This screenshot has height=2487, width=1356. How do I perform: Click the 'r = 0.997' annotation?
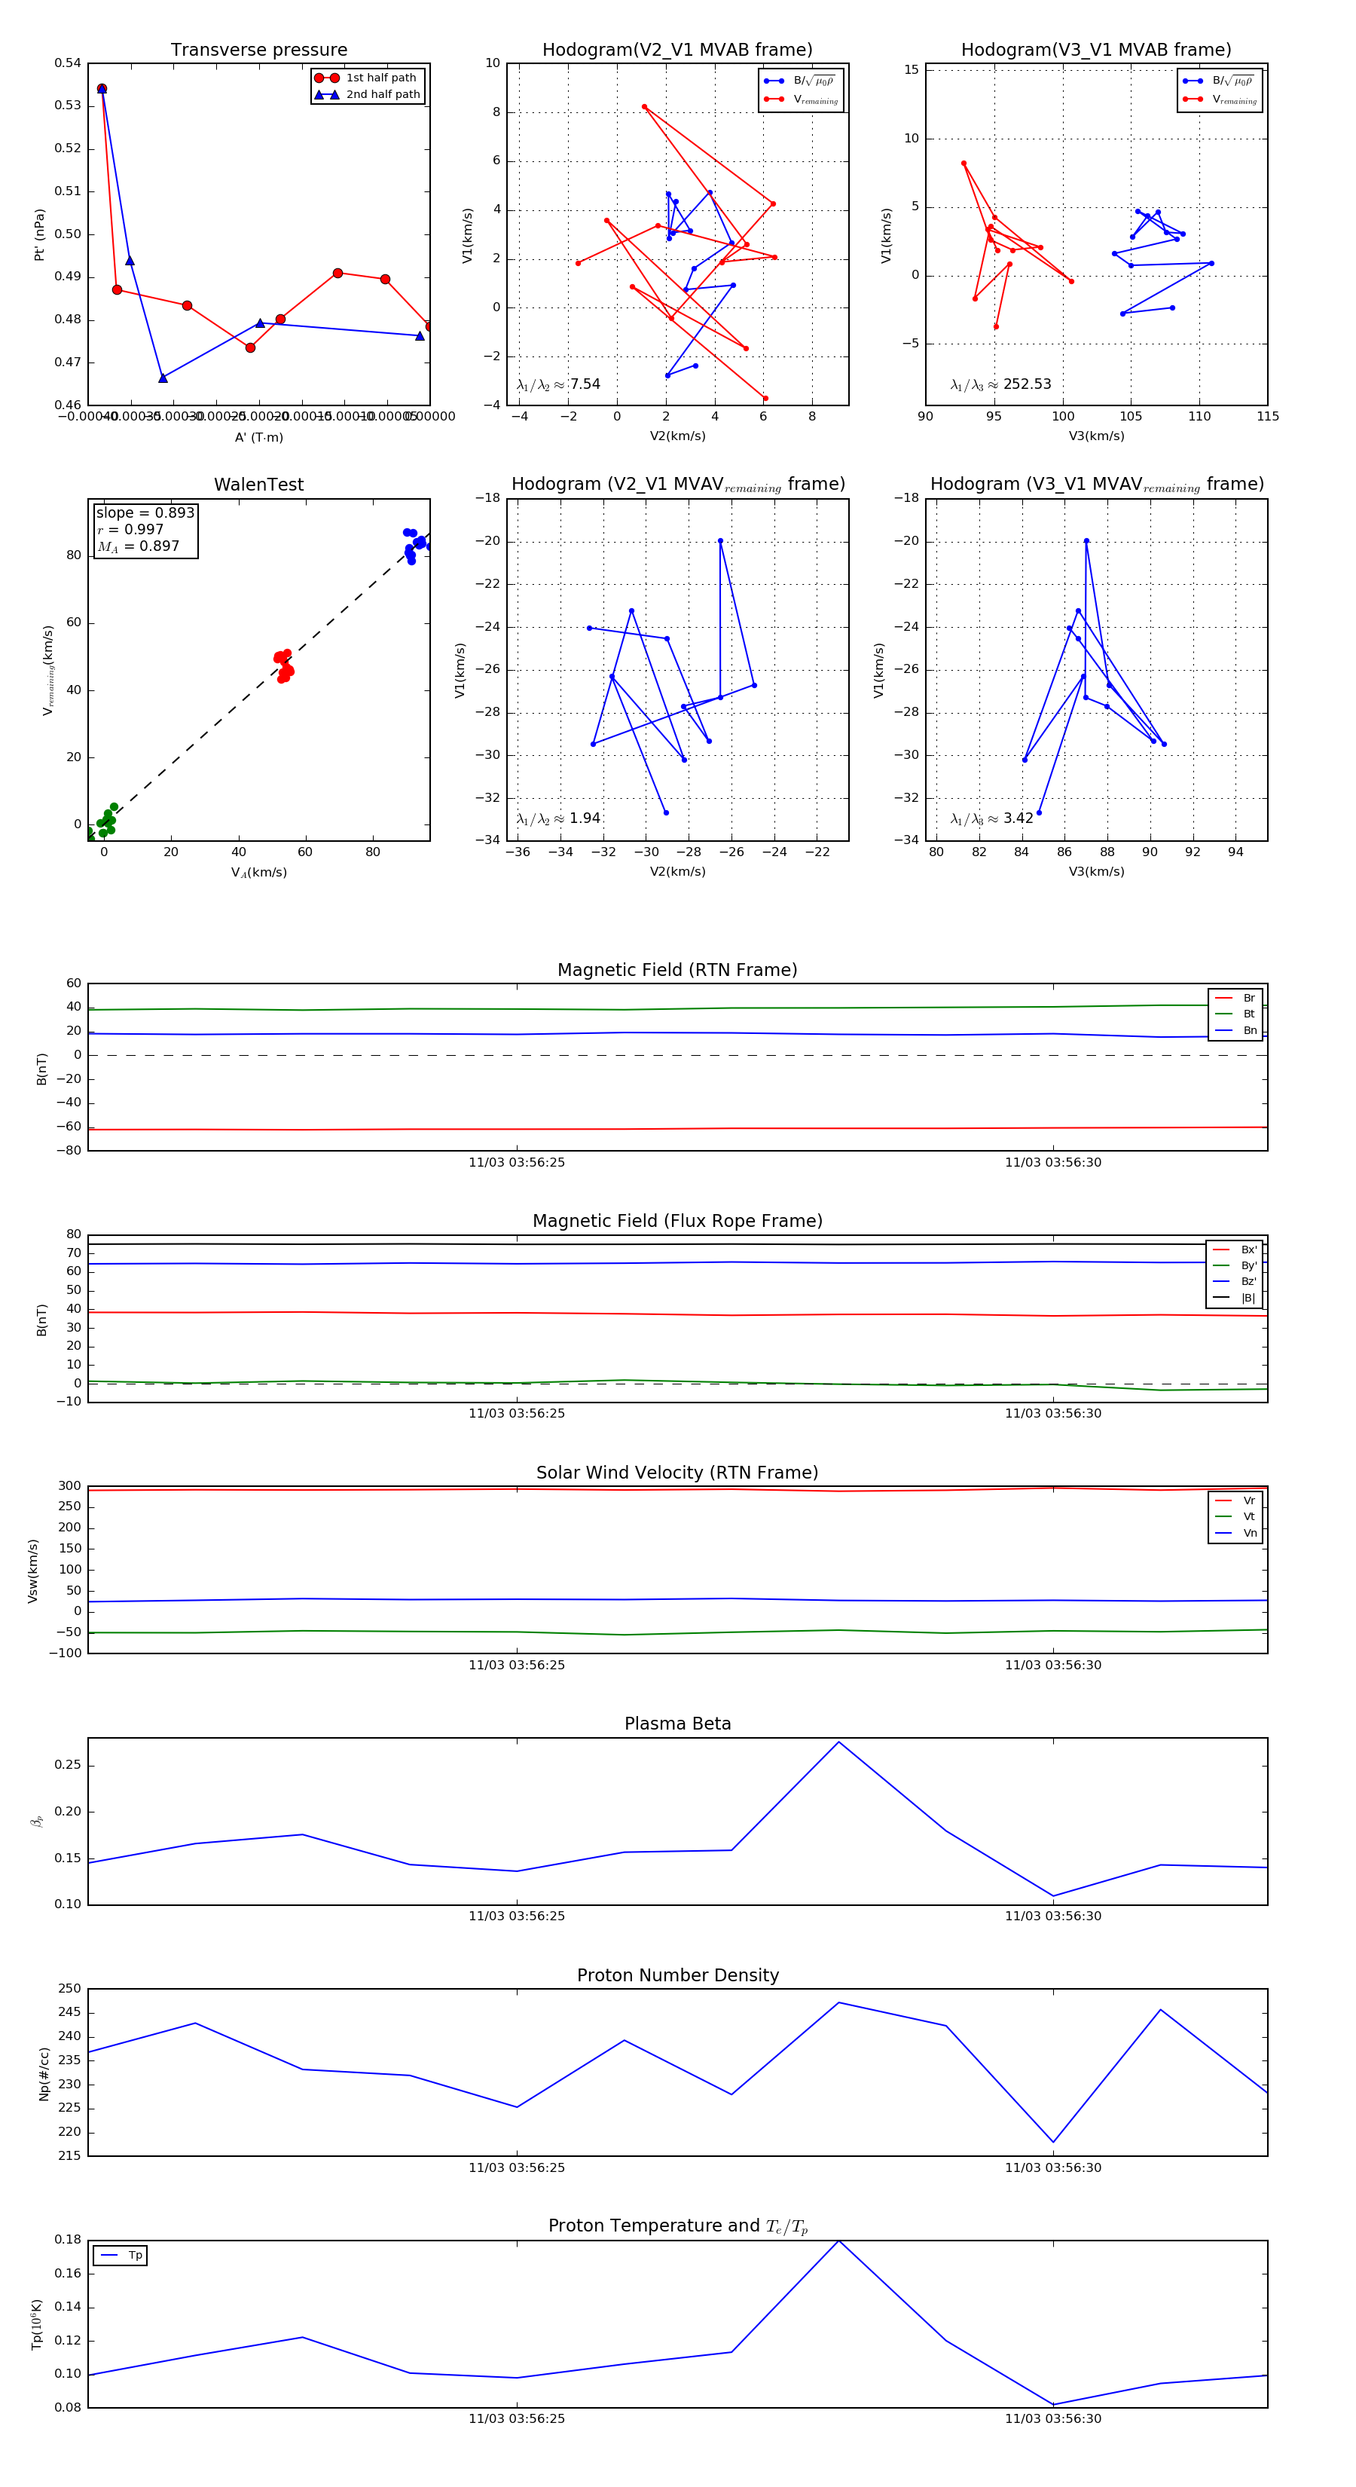[x=130, y=529]
